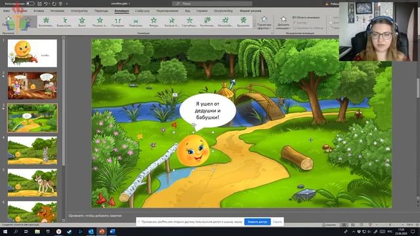The width and height of the screenshot is (420, 236).
Task: Apply the Выцветание animation effect
Action: (64, 22)
